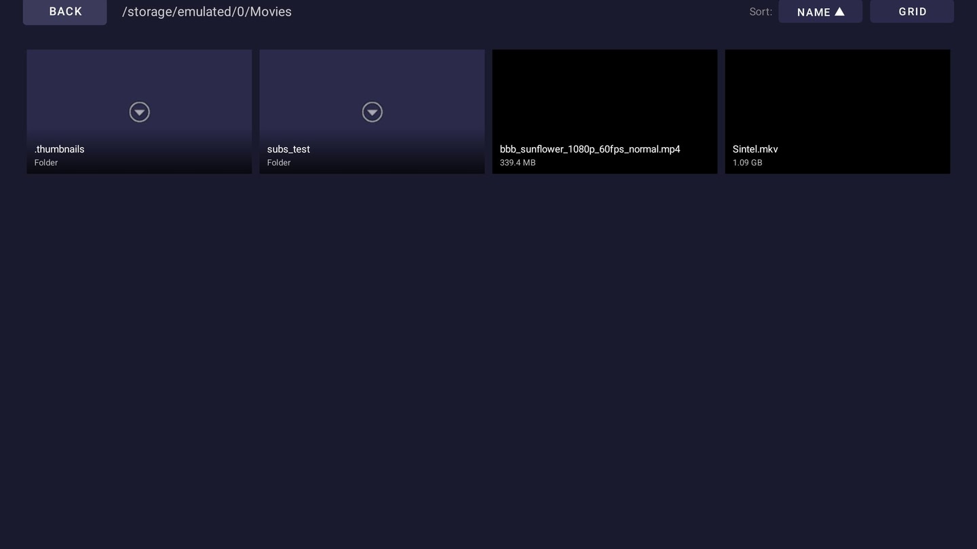This screenshot has width=977, height=549.
Task: Click the Sintel.mkv file name
Action: point(755,149)
